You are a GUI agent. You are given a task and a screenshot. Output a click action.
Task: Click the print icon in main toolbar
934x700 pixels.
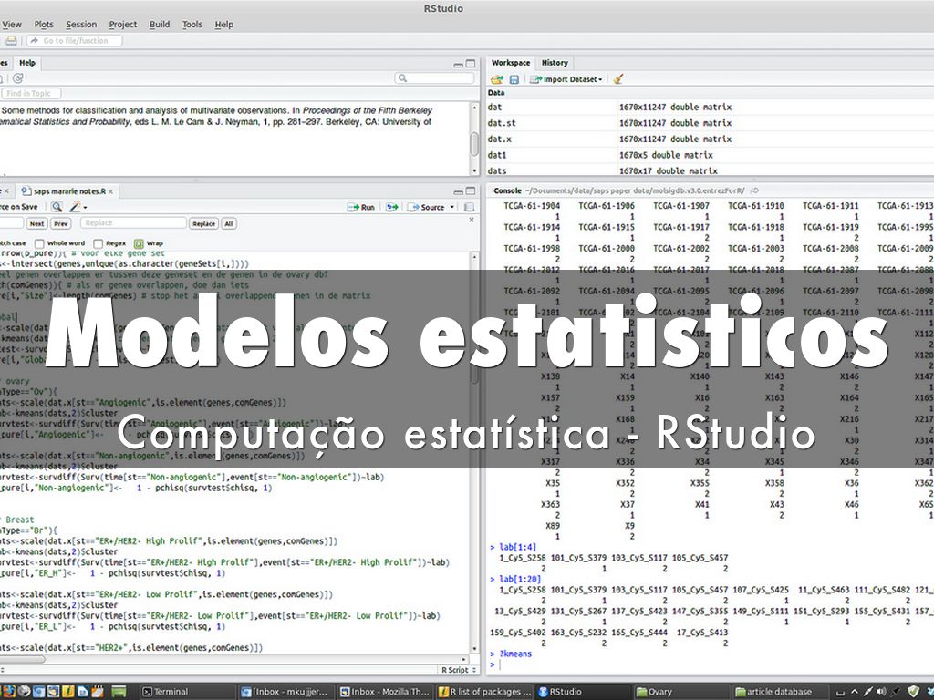[10, 41]
